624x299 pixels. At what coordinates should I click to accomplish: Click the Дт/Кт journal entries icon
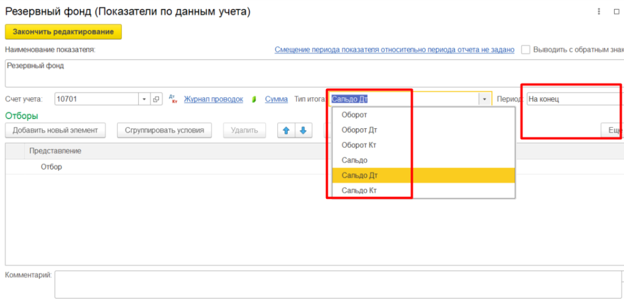[x=172, y=99]
